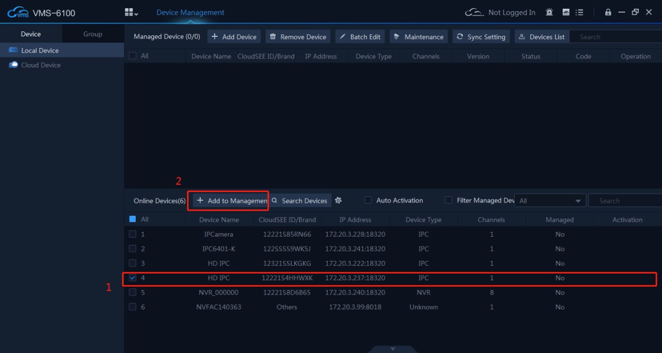Click the gear icon beside Search Devices

tap(339, 200)
